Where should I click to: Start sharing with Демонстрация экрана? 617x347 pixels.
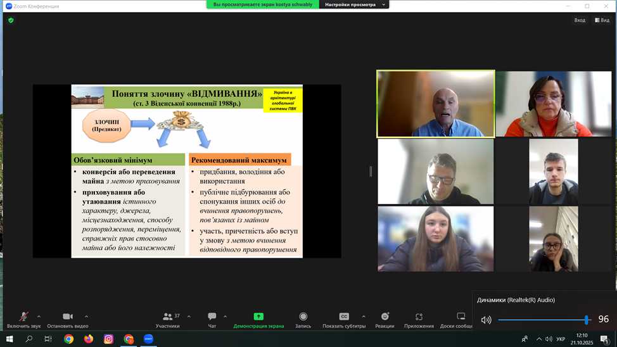point(258,319)
